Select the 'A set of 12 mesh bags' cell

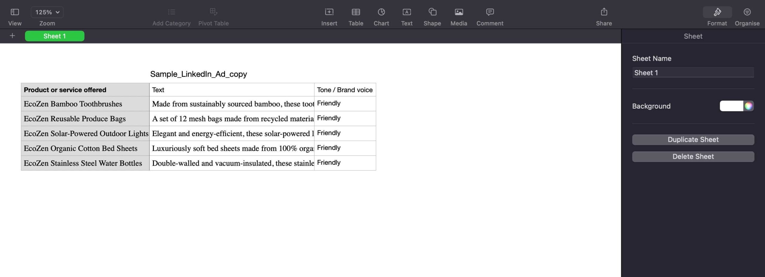tap(232, 119)
